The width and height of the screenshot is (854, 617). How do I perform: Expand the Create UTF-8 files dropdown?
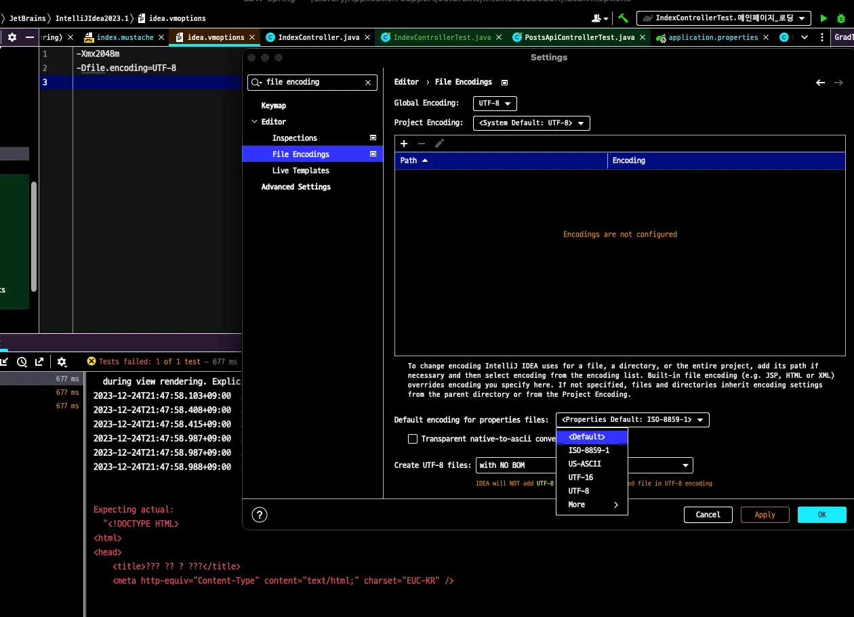(x=686, y=465)
